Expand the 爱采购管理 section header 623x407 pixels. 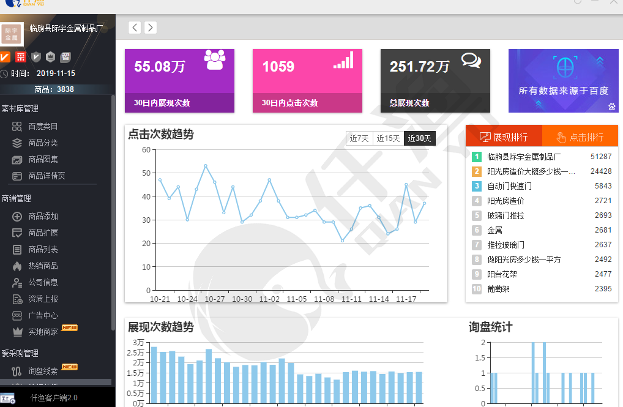pos(20,354)
